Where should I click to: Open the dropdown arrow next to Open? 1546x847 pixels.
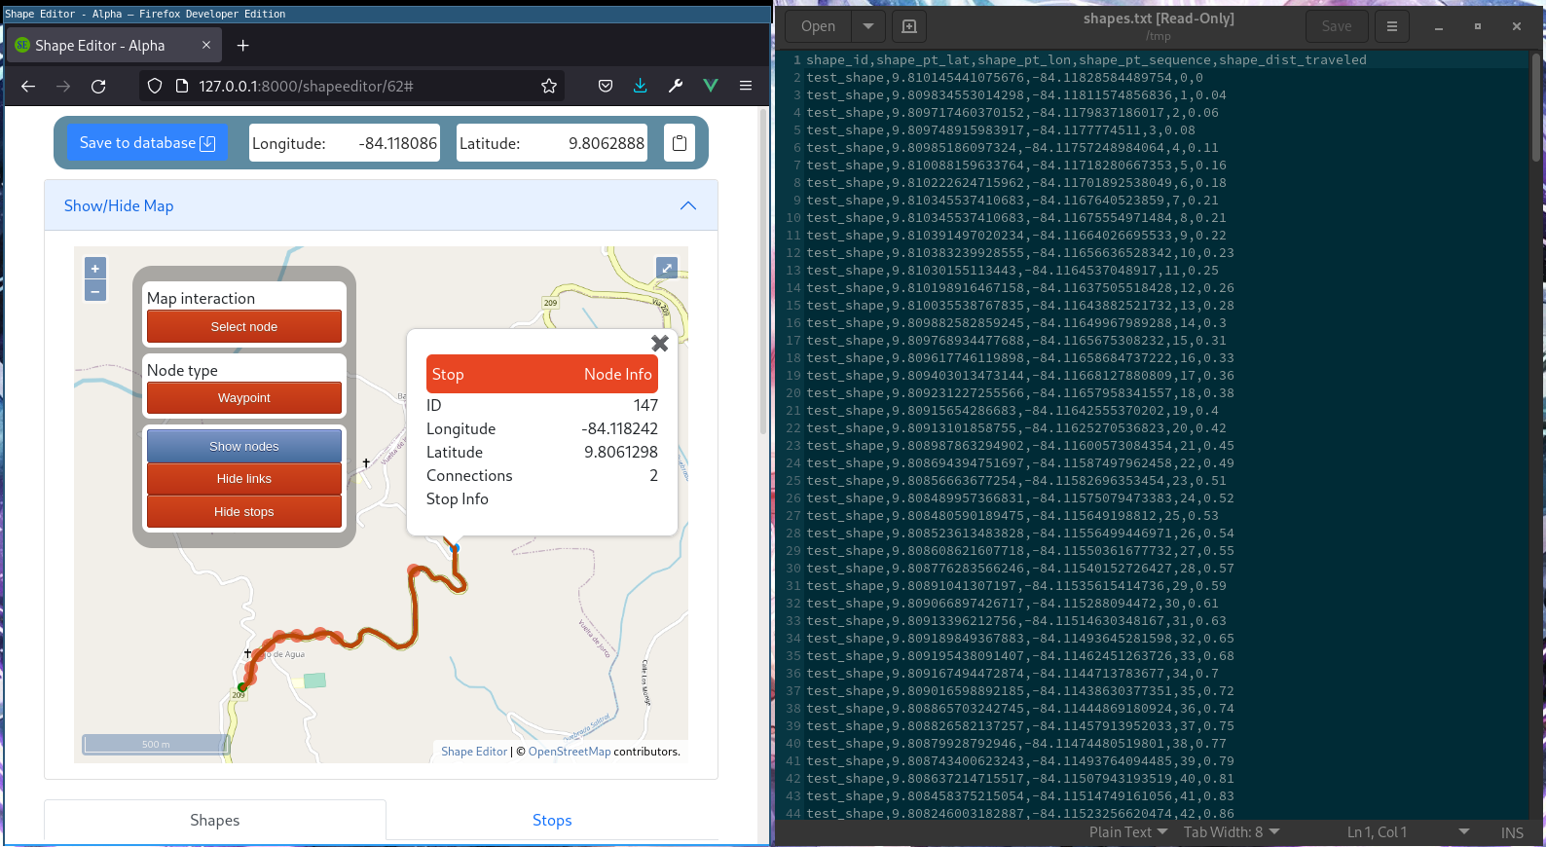(867, 26)
